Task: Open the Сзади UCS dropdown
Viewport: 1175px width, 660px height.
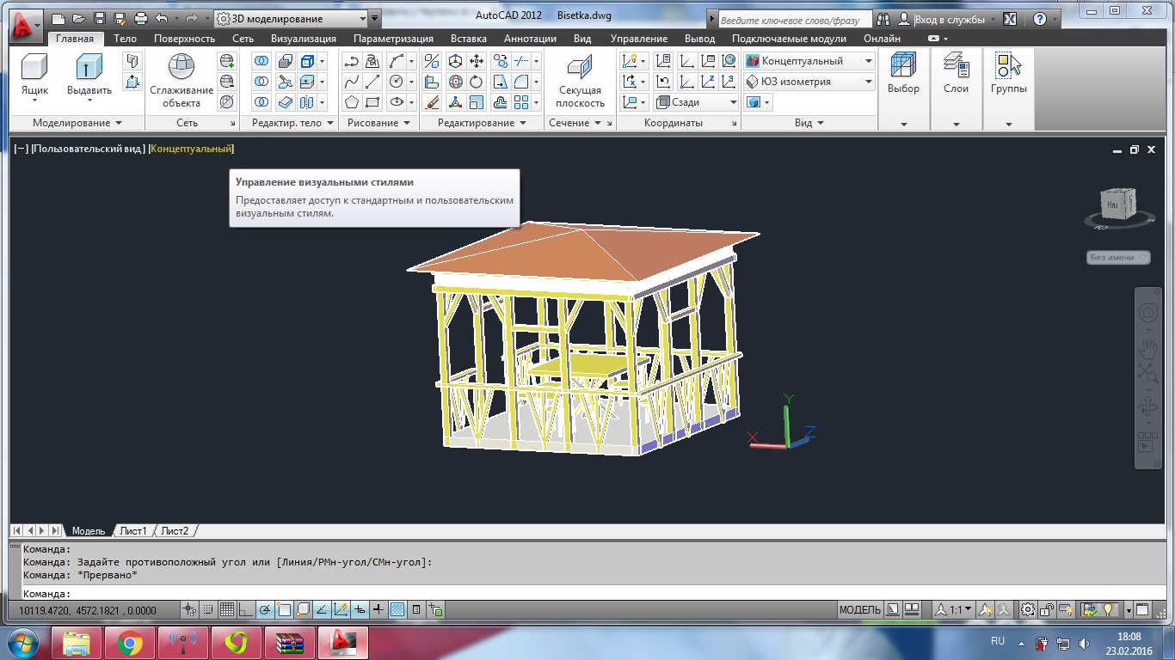Action: click(x=697, y=102)
